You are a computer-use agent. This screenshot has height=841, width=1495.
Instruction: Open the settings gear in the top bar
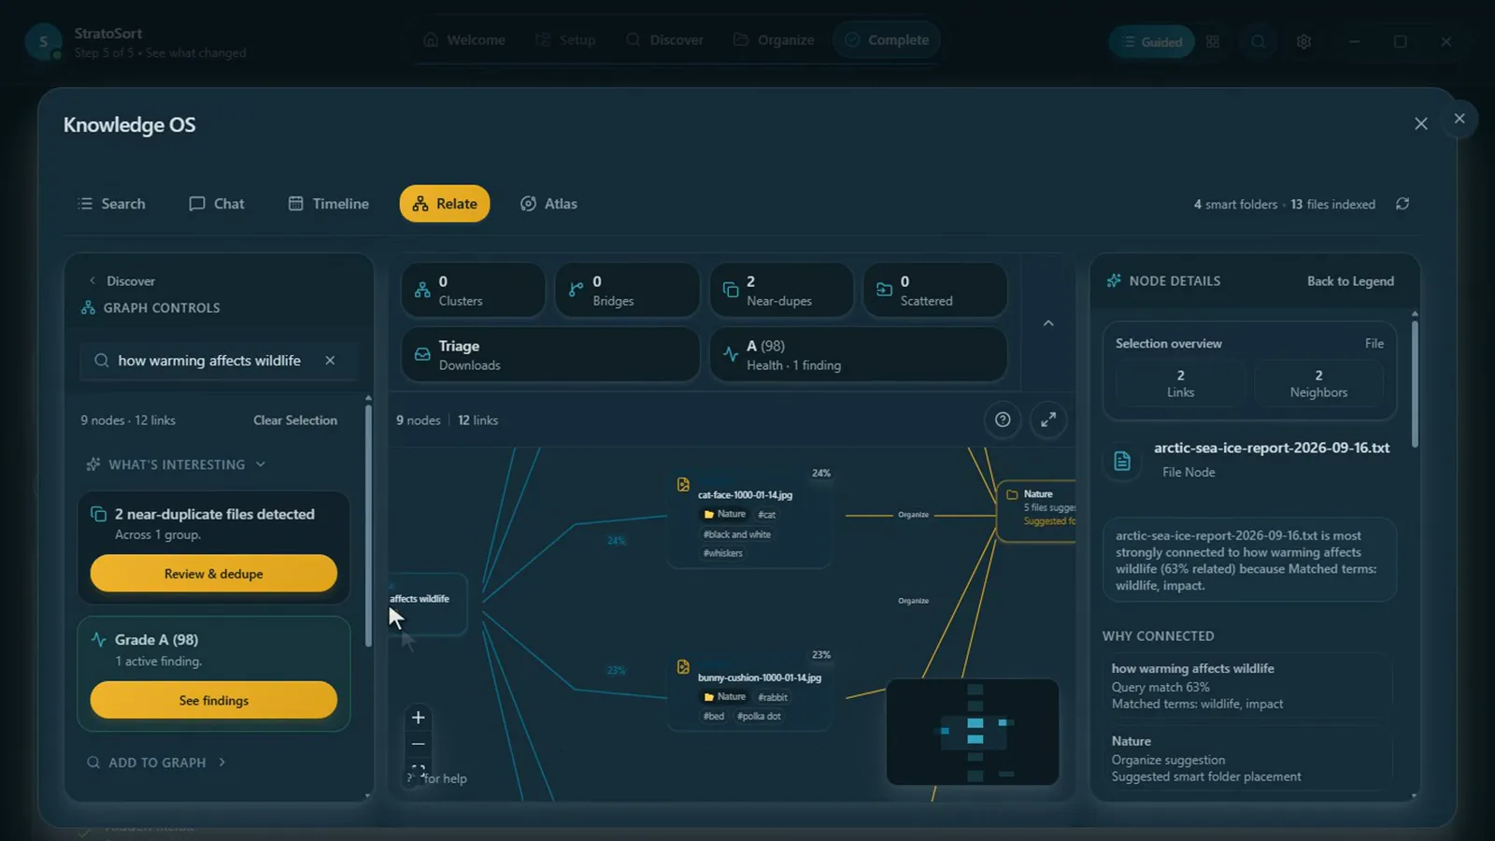click(1304, 41)
